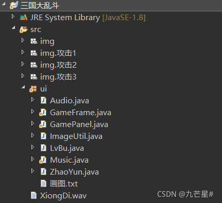Click the ImageUtil.java file icon

(43, 136)
